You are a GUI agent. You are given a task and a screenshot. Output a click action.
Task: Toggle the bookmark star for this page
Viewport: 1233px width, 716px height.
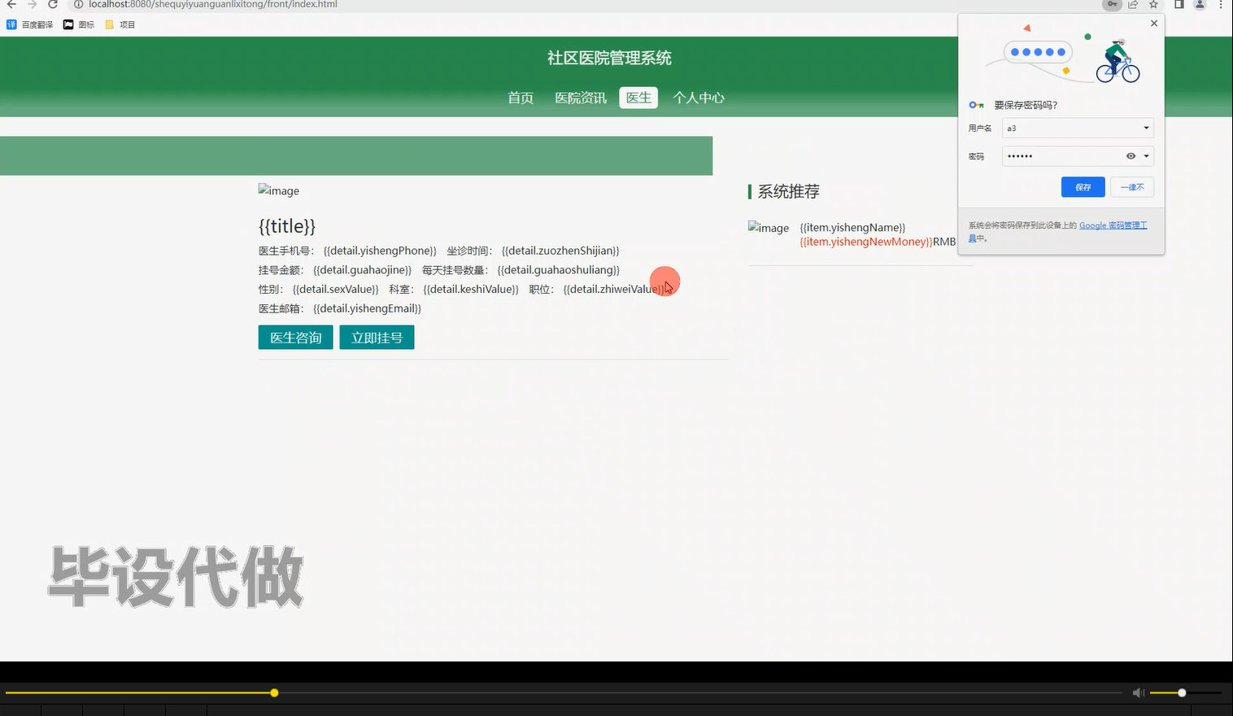1152,5
